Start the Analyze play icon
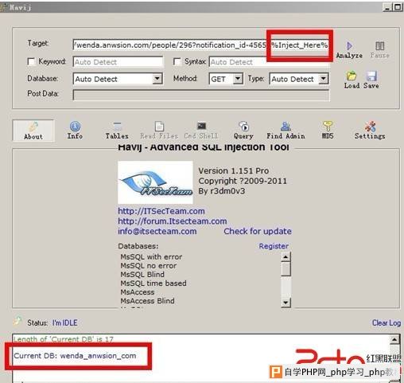 (349, 46)
